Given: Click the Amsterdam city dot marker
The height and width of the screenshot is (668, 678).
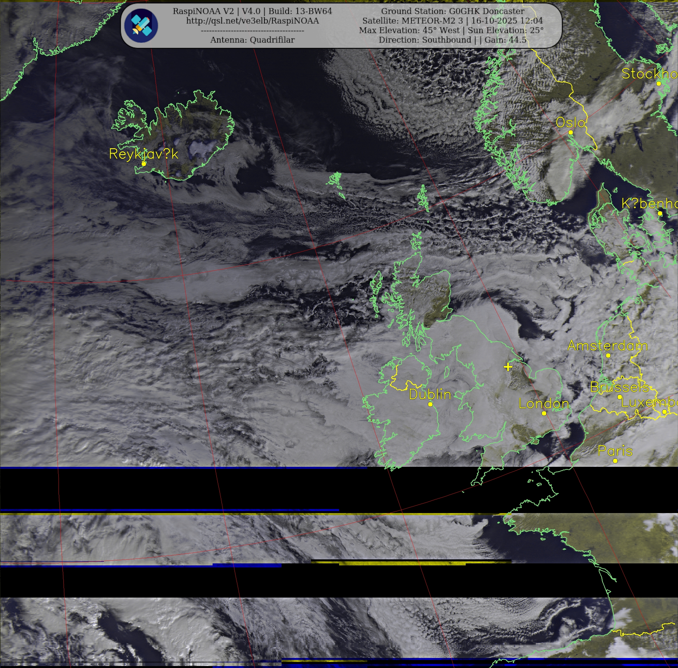Looking at the screenshot, I should point(608,355).
